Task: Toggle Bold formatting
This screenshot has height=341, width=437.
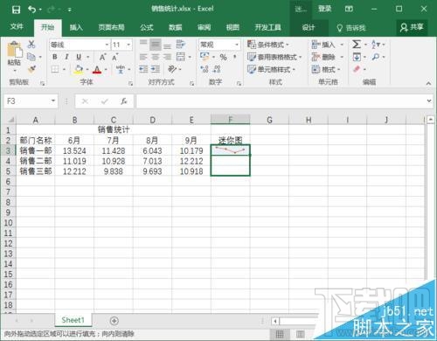Action: [x=55, y=57]
